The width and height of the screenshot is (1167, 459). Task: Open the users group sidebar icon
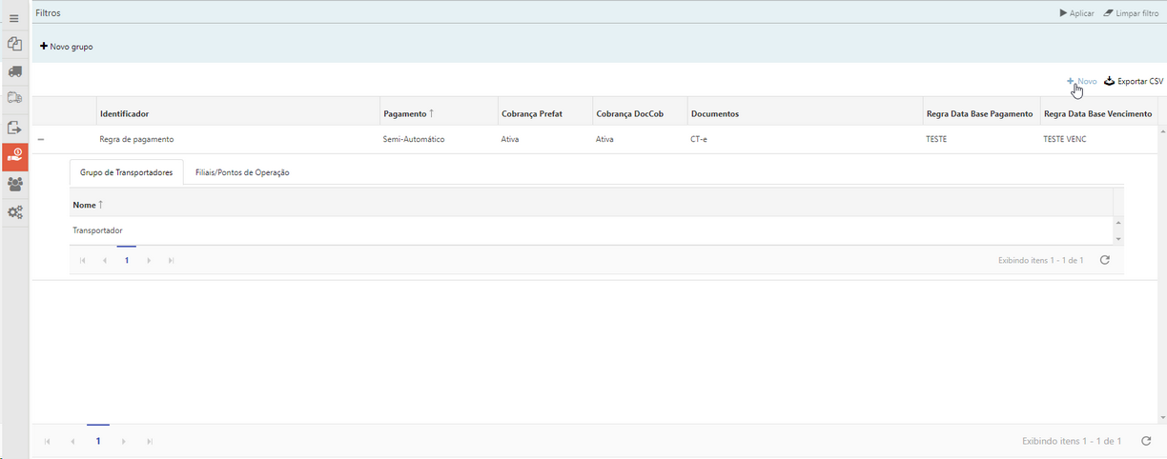(x=14, y=184)
